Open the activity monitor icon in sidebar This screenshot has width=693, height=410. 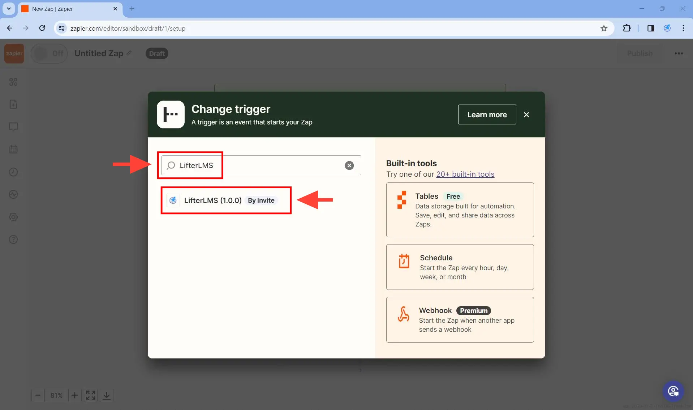coord(13,194)
